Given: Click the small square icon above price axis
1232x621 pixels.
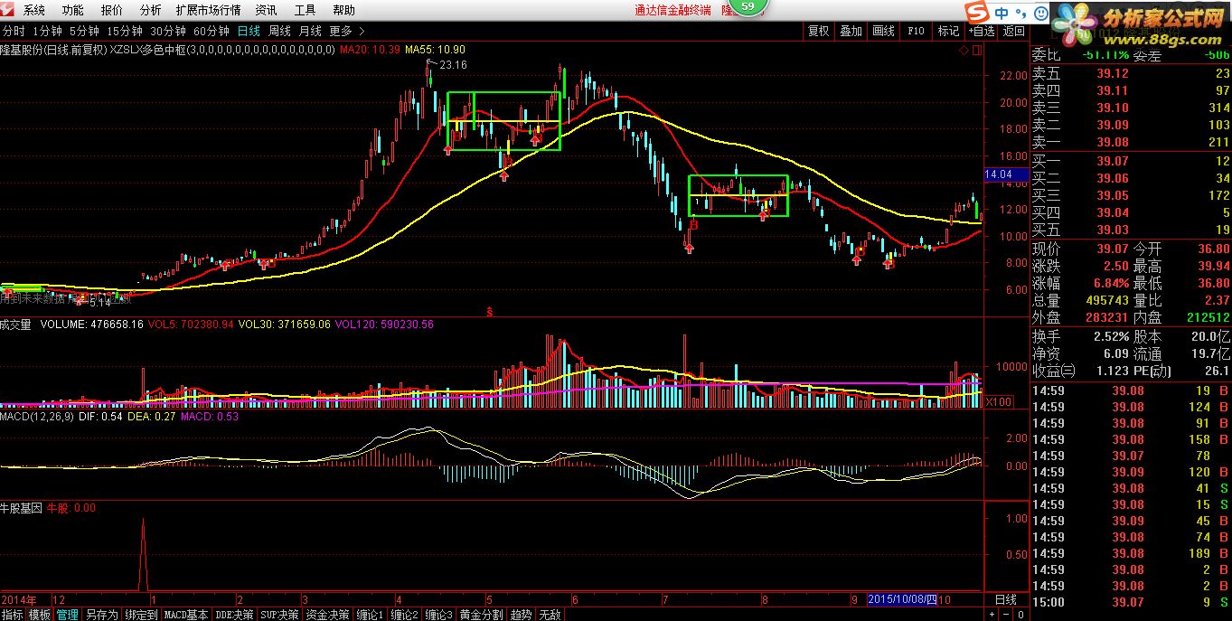Looking at the screenshot, I should pyautogui.click(x=975, y=49).
